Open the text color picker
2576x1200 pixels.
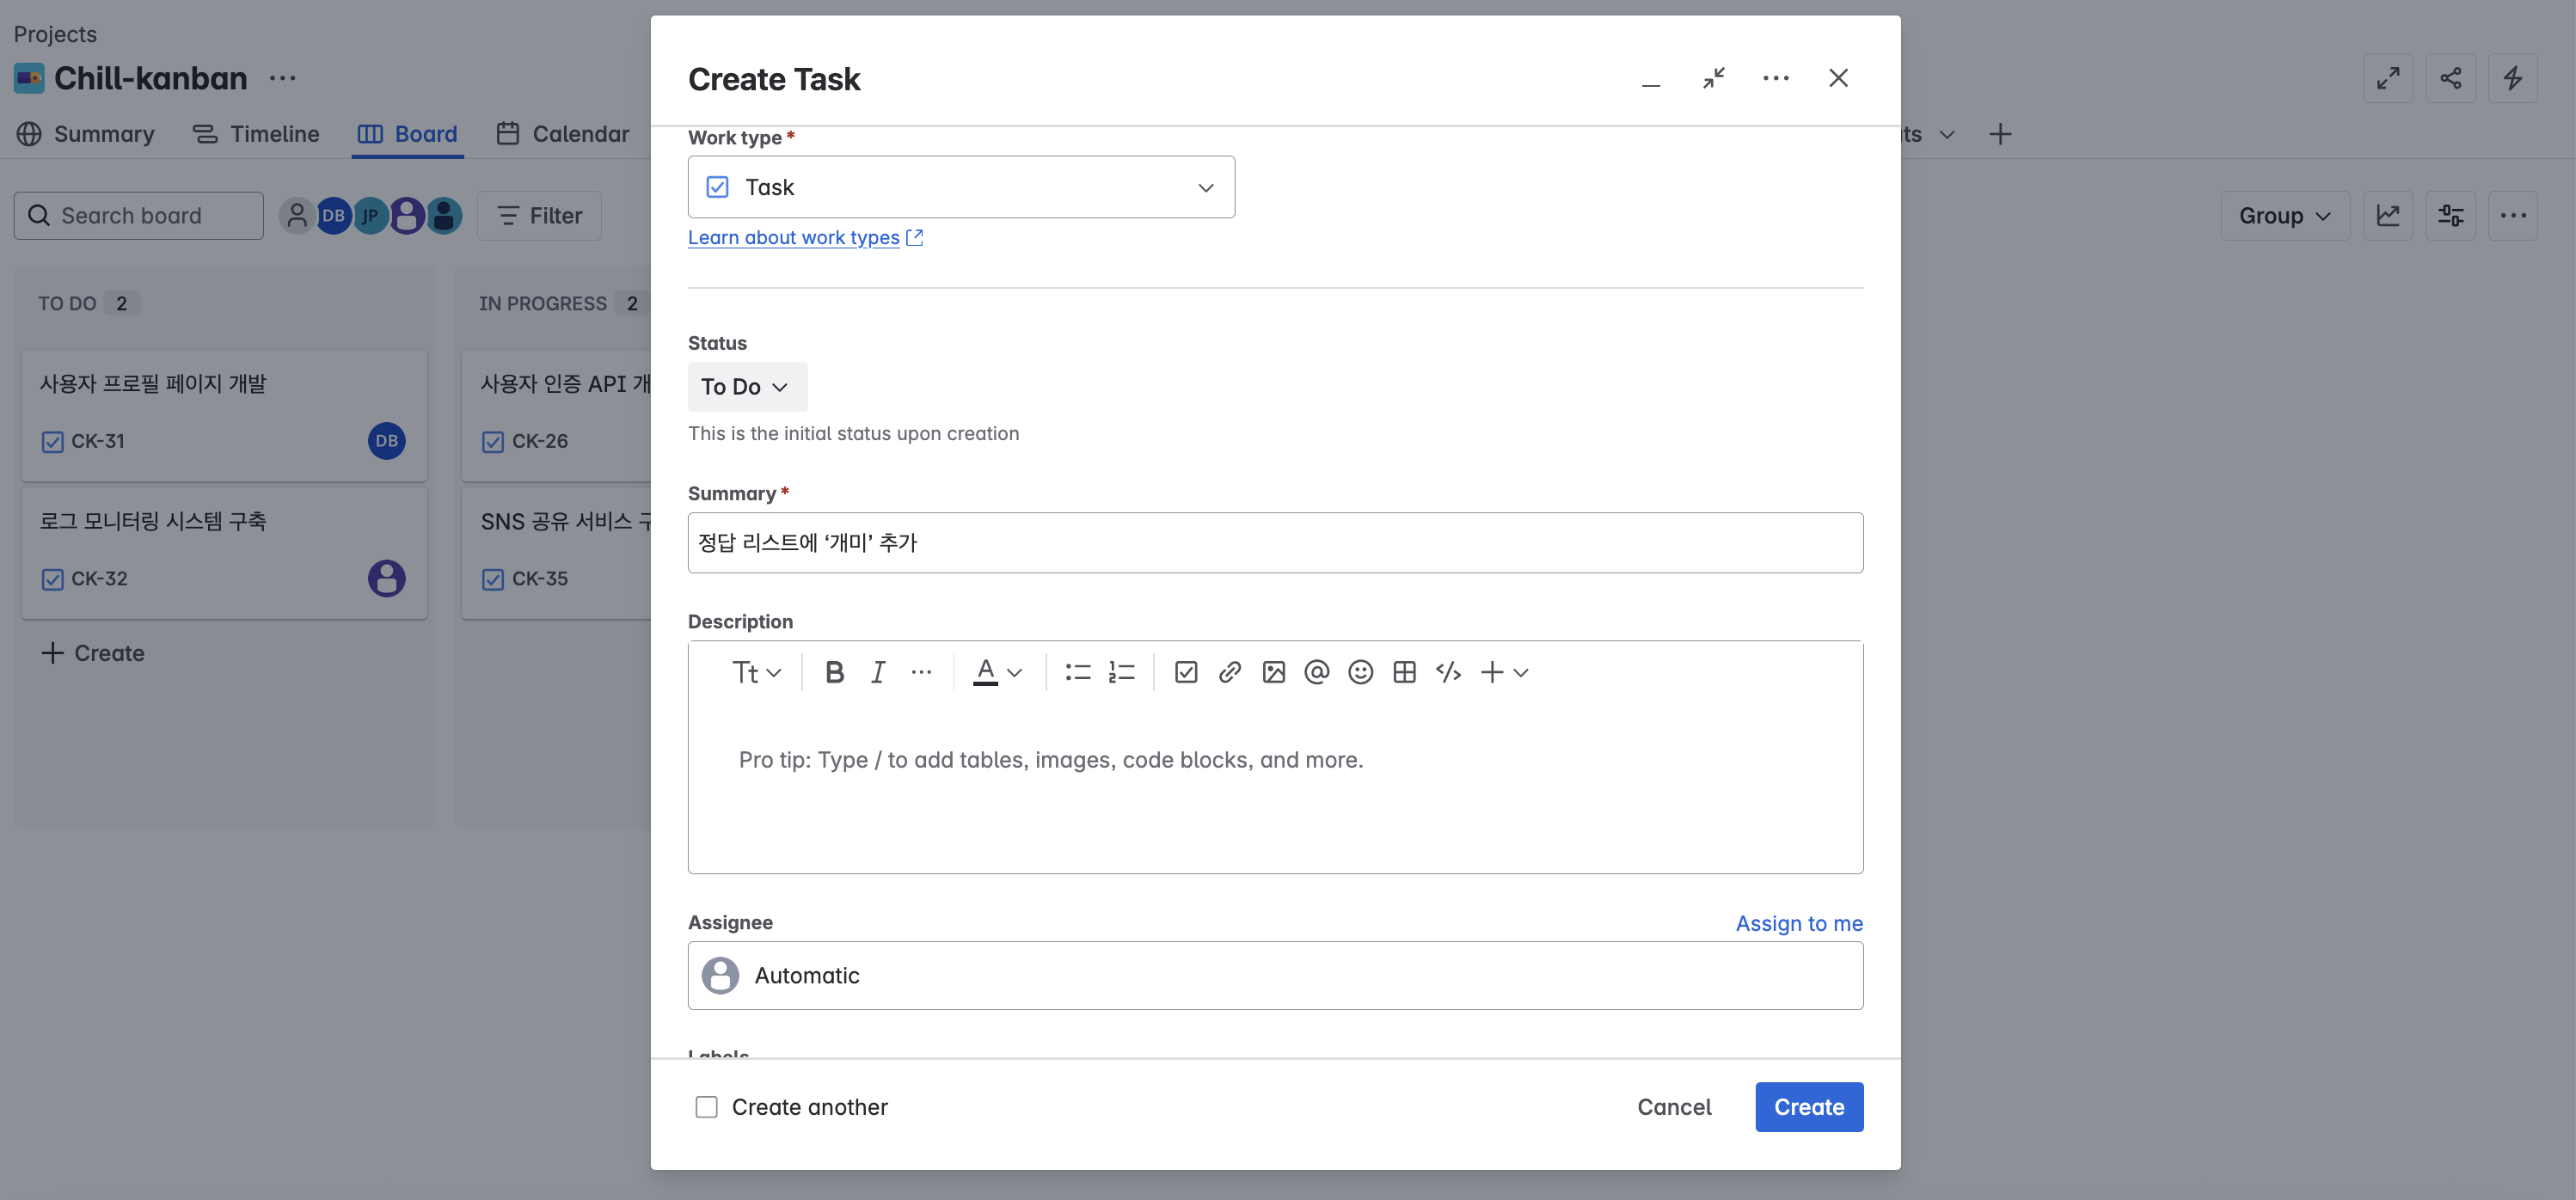(x=997, y=672)
